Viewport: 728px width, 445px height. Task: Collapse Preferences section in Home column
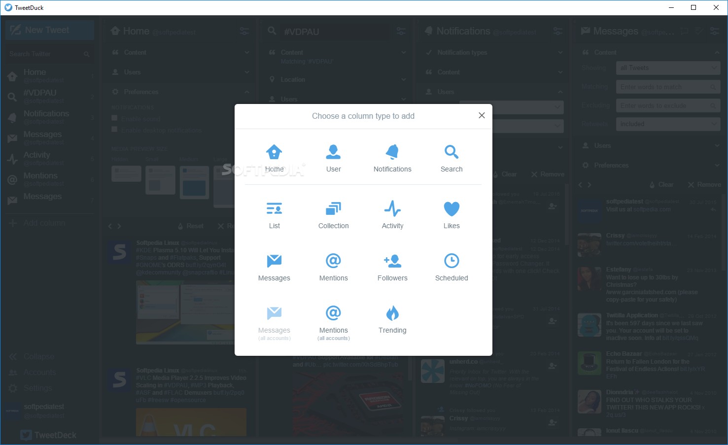(180, 92)
